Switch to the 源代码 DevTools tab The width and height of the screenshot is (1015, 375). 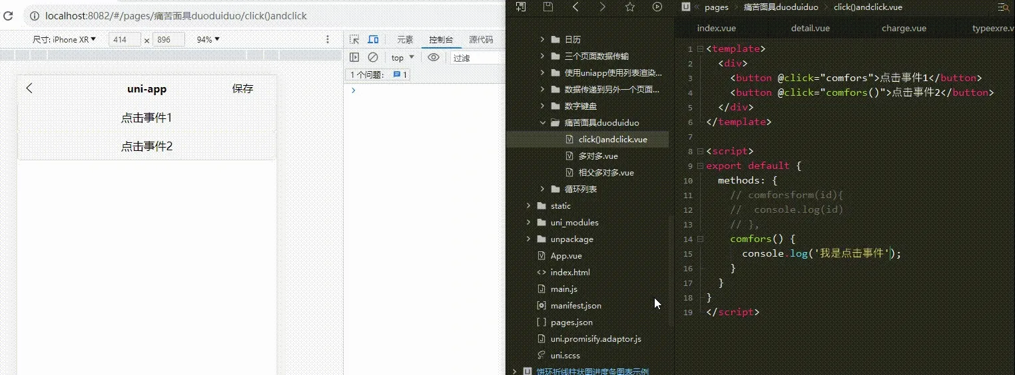pos(481,40)
